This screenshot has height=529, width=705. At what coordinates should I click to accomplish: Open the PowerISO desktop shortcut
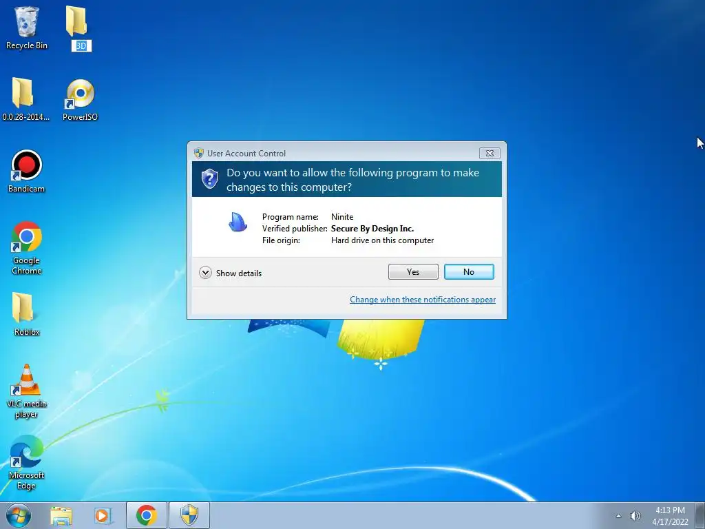(x=80, y=100)
